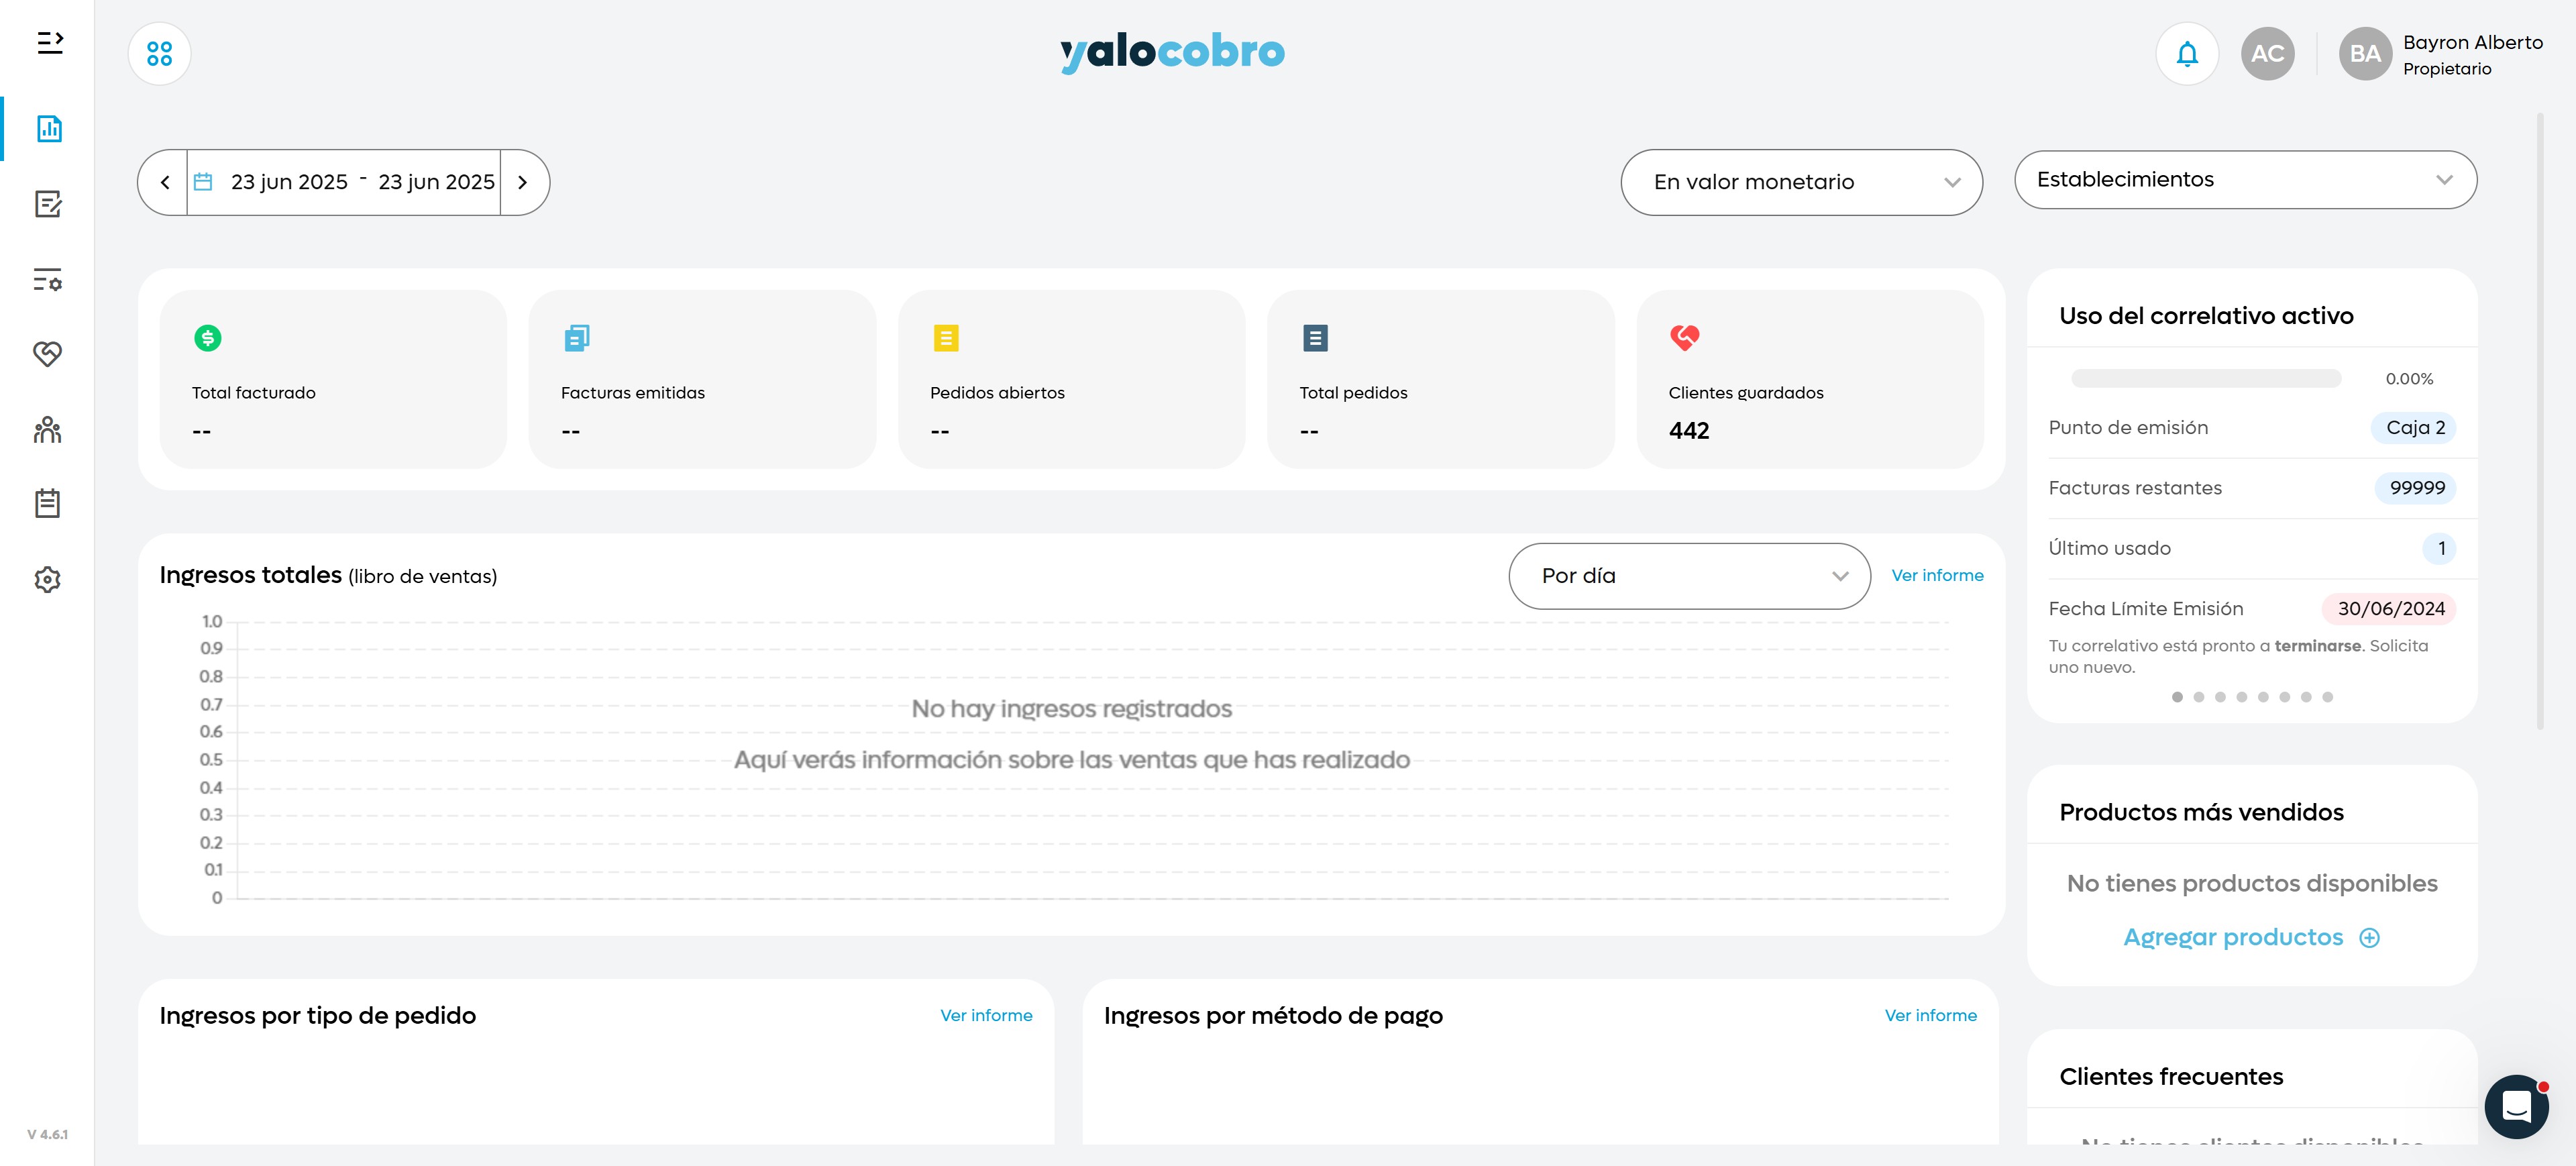Click the correlativo usage progress bar

click(2205, 378)
